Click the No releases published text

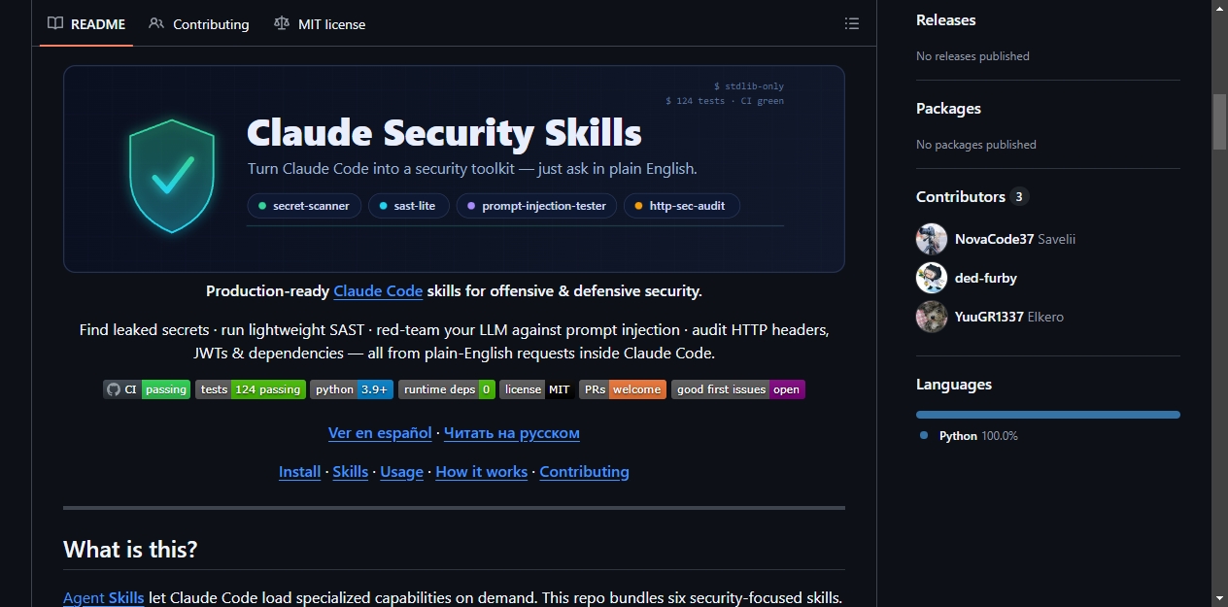pyautogui.click(x=972, y=56)
